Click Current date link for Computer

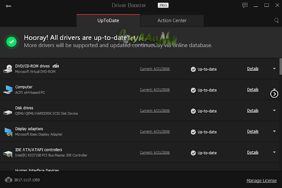pyautogui.click(x=155, y=90)
